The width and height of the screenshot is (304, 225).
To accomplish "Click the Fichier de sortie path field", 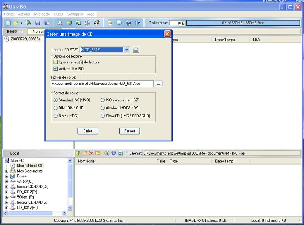I will click(x=102, y=84).
